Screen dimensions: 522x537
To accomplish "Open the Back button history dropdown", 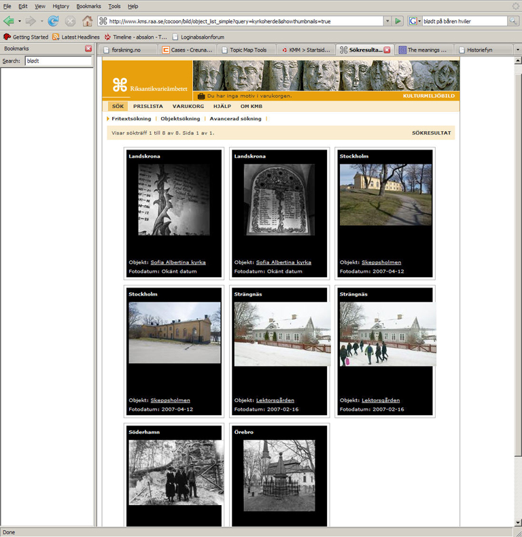I will click(20, 21).
